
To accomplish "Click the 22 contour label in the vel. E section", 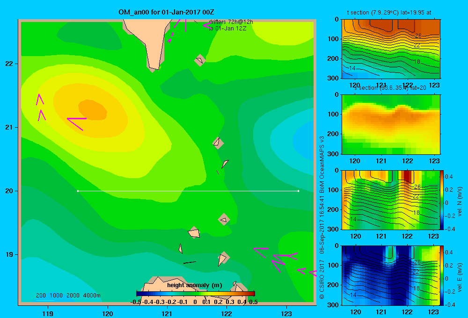I will click(x=416, y=272).
